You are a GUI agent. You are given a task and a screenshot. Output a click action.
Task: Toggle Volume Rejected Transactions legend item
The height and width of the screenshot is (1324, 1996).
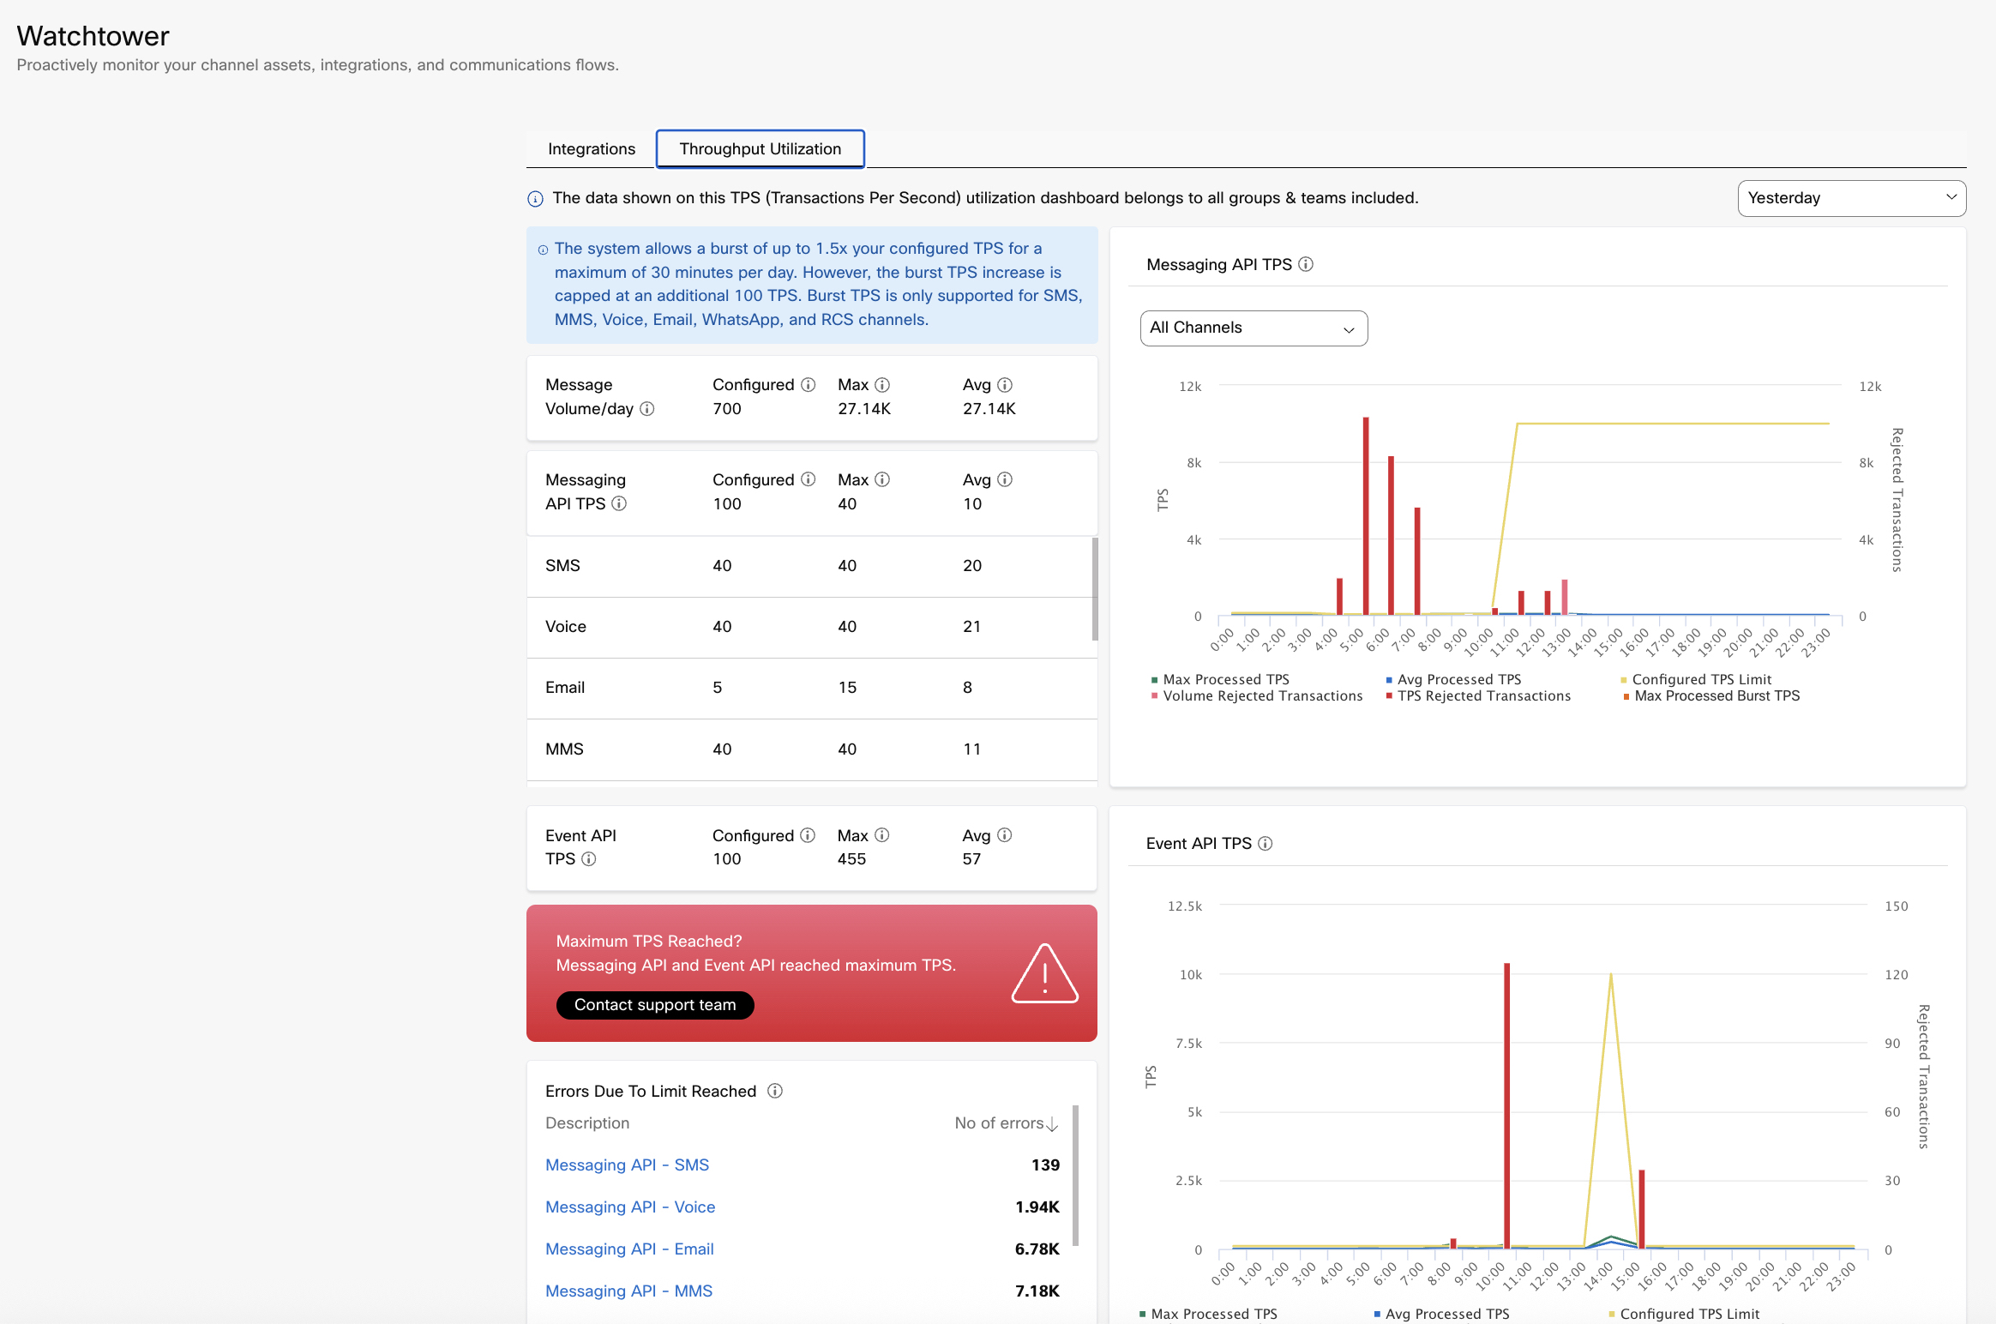pyautogui.click(x=1261, y=695)
